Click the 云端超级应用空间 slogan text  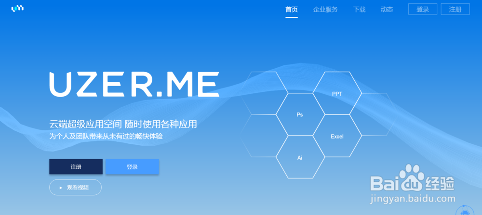[x=123, y=124]
